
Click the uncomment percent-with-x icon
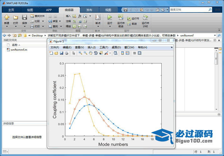pyautogui.click(x=80, y=21)
